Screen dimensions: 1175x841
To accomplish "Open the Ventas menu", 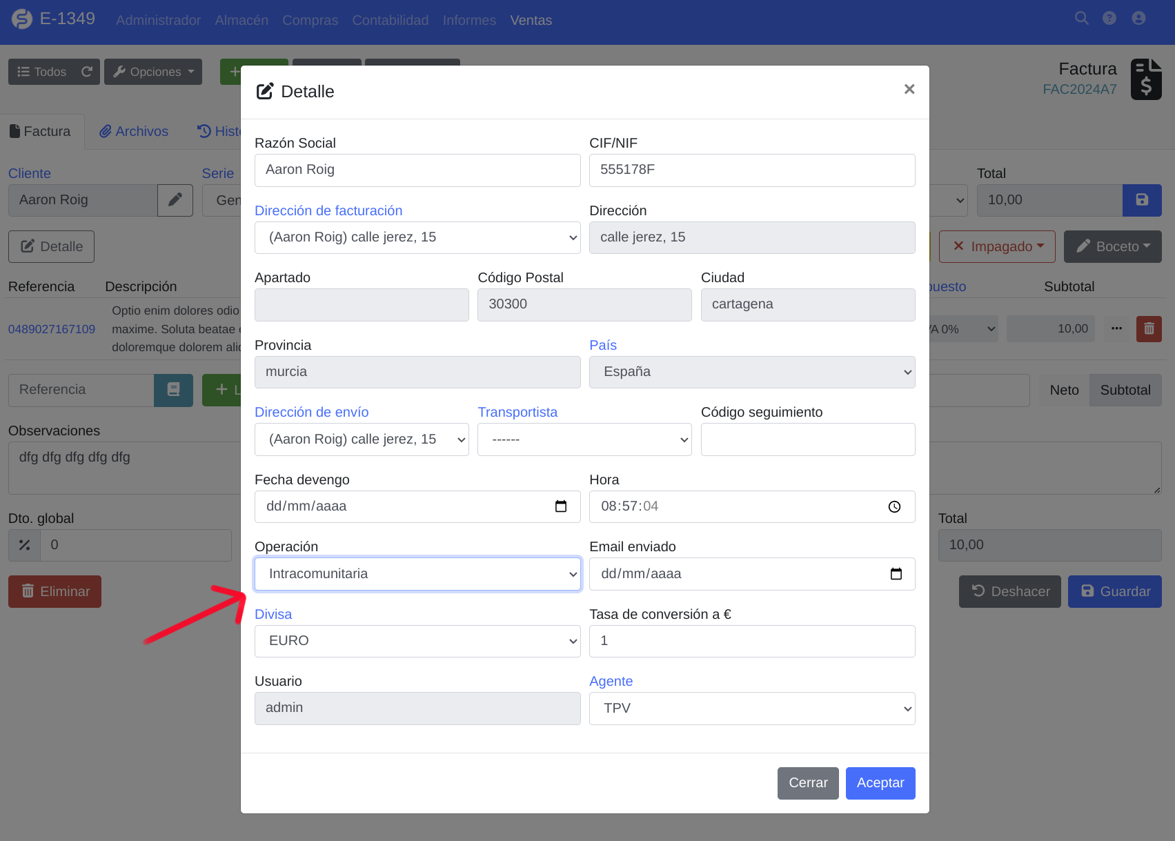I will pos(531,20).
